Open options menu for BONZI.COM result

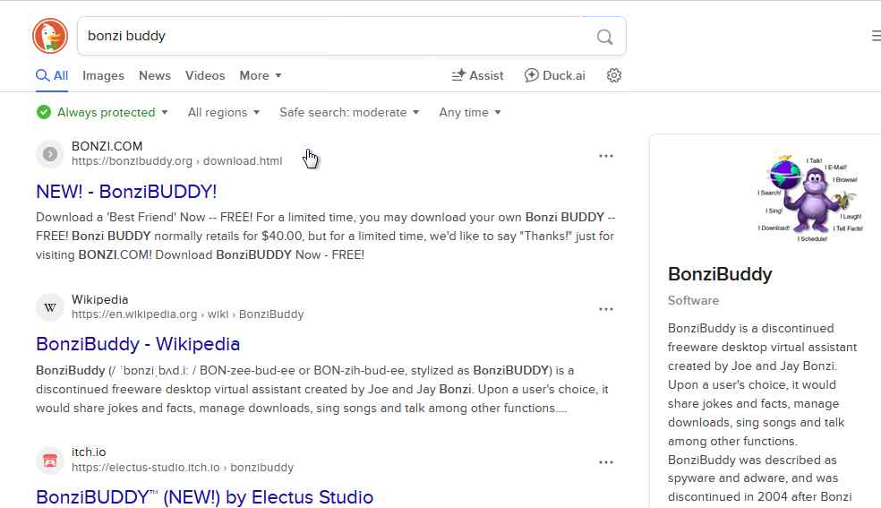[605, 156]
